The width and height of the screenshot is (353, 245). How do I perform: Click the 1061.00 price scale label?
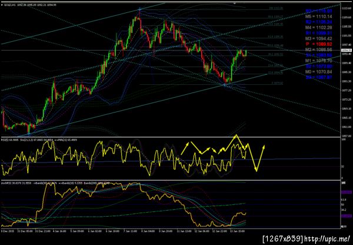coord(347,127)
